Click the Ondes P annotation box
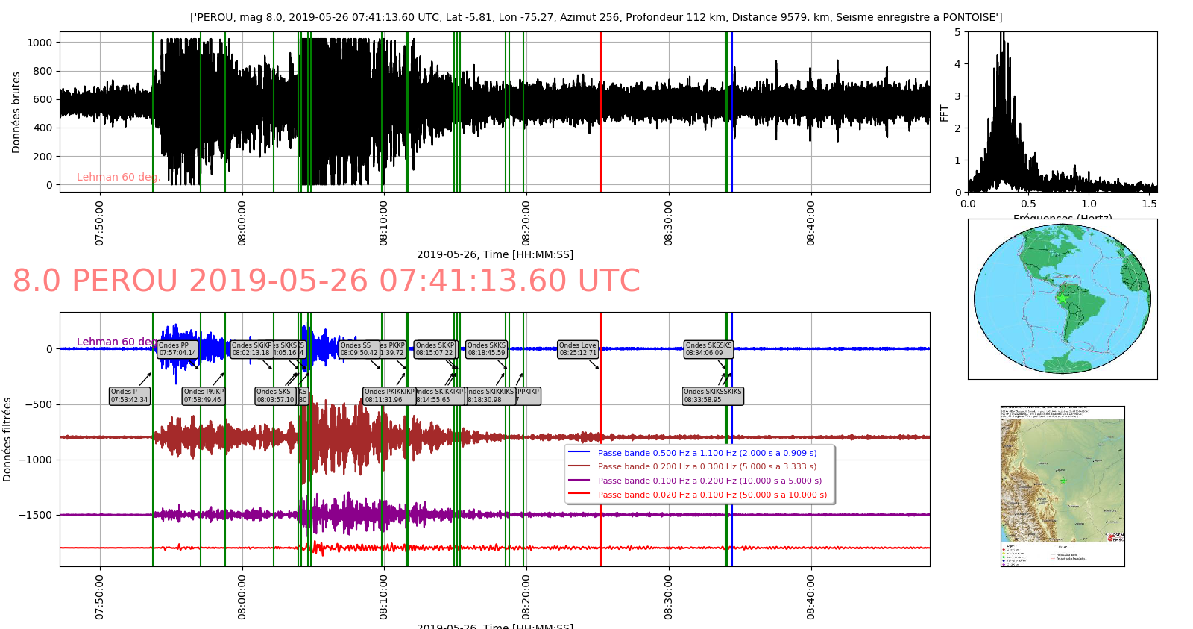Screen dimensions: 1193x629 point(130,396)
